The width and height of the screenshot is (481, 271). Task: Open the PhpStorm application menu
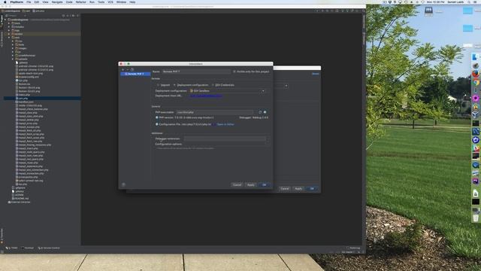coord(17,2)
